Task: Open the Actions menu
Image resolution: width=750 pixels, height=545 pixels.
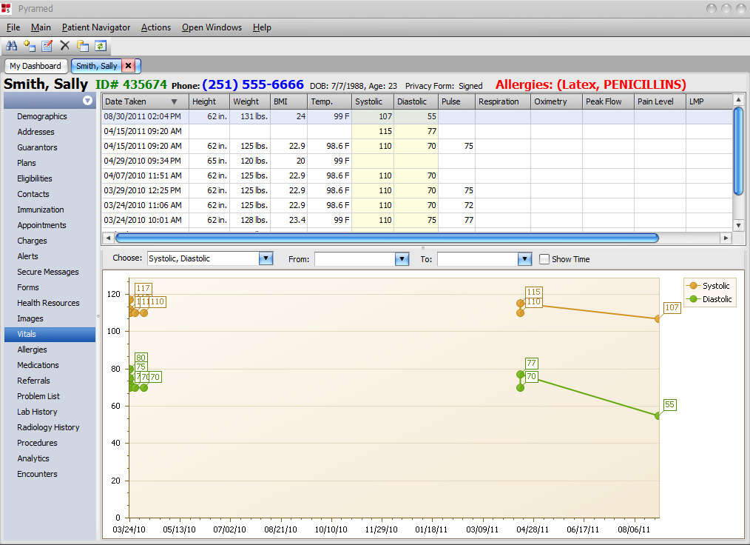Action: pos(156,27)
